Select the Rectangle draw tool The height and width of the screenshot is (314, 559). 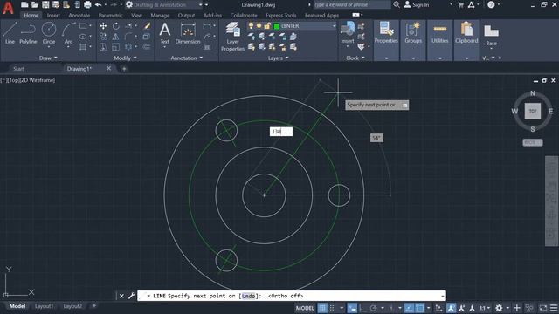83,26
